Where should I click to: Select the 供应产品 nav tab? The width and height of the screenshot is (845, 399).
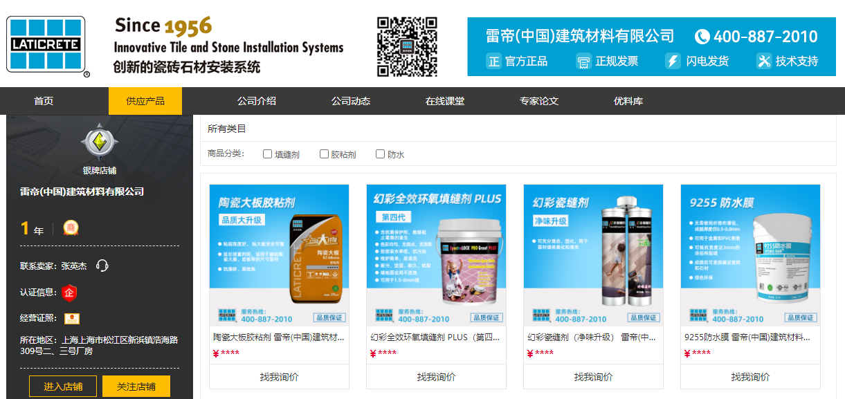(145, 101)
